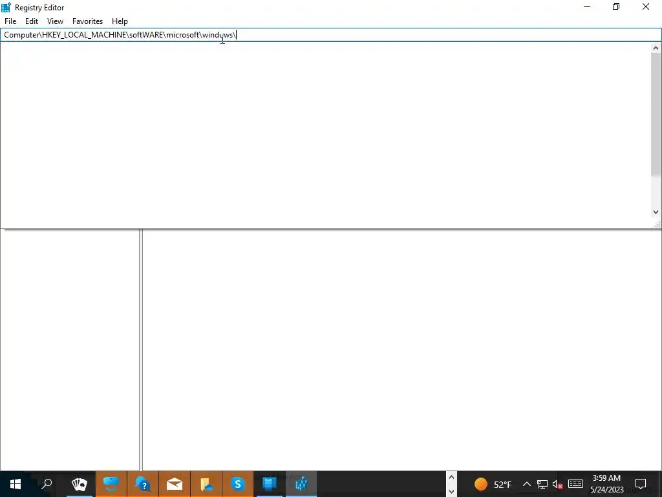Click the dropdown resize grip corner
This screenshot has width=662, height=497.
657,225
